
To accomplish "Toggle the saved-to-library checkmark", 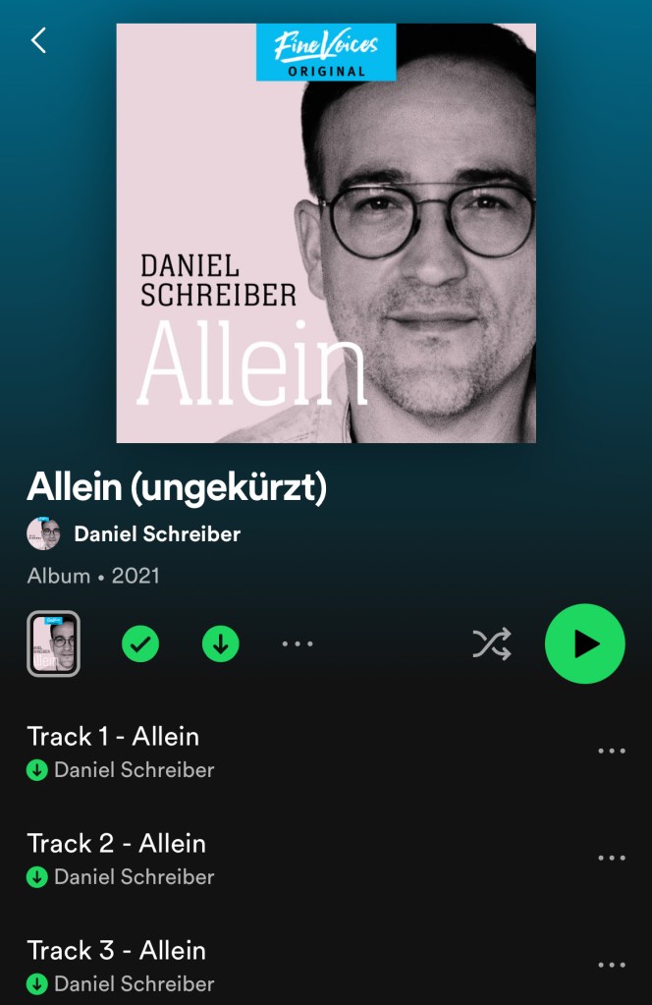I will pos(140,643).
